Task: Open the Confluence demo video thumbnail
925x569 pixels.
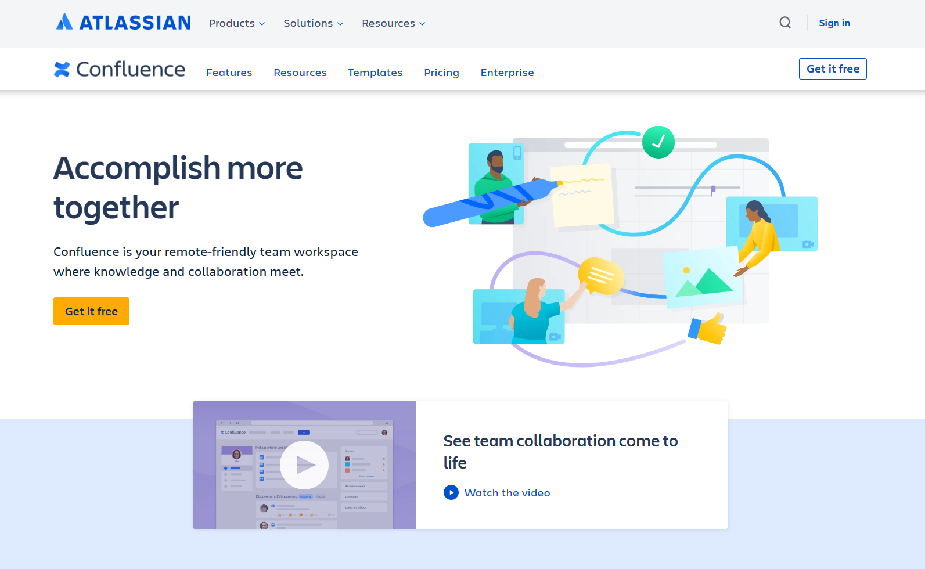Action: coord(304,465)
